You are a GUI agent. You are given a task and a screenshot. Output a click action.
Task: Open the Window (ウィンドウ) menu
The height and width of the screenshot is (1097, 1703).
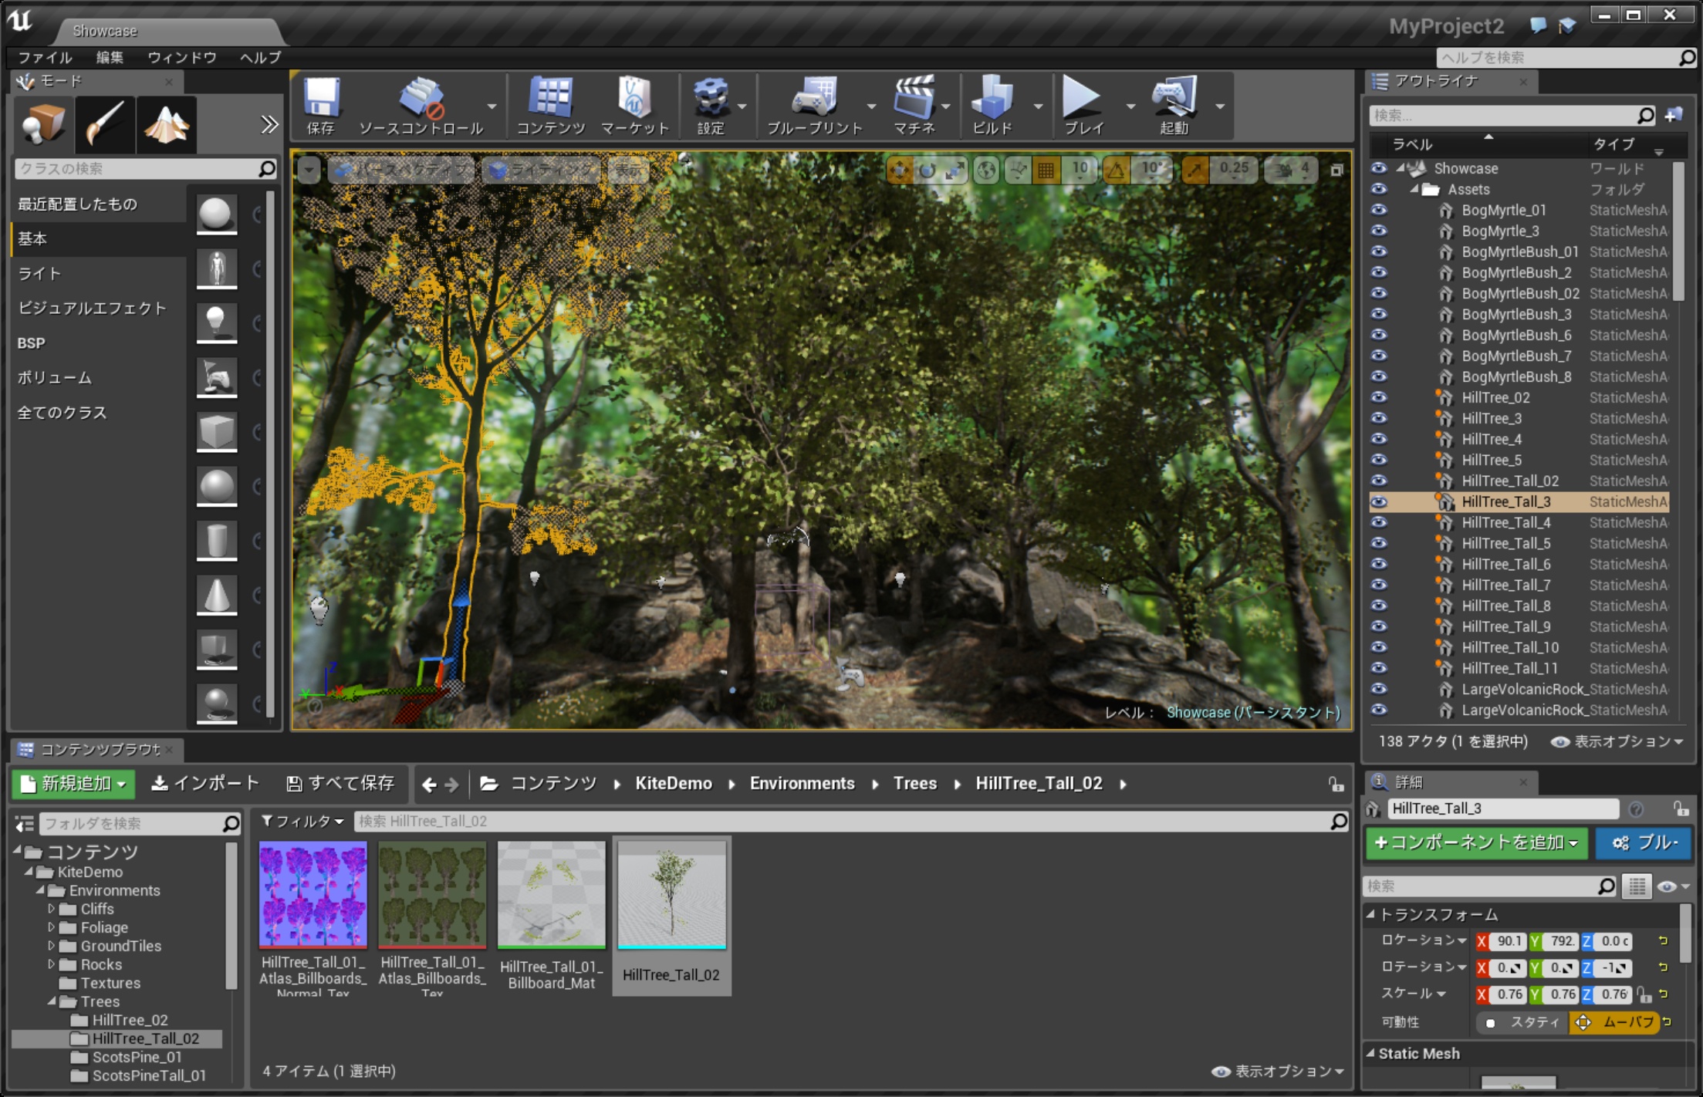181,58
